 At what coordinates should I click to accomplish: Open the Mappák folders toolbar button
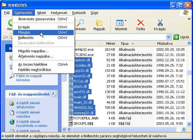(x=99, y=25)
